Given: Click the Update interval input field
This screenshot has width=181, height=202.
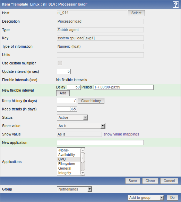Looking at the screenshot, I should [64, 71].
